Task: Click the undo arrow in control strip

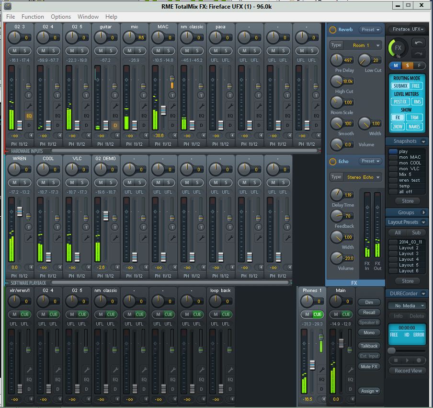Action: 418,43
